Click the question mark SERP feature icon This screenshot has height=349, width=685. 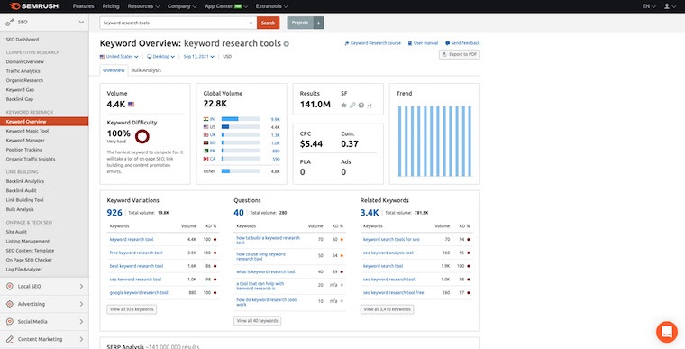point(361,105)
